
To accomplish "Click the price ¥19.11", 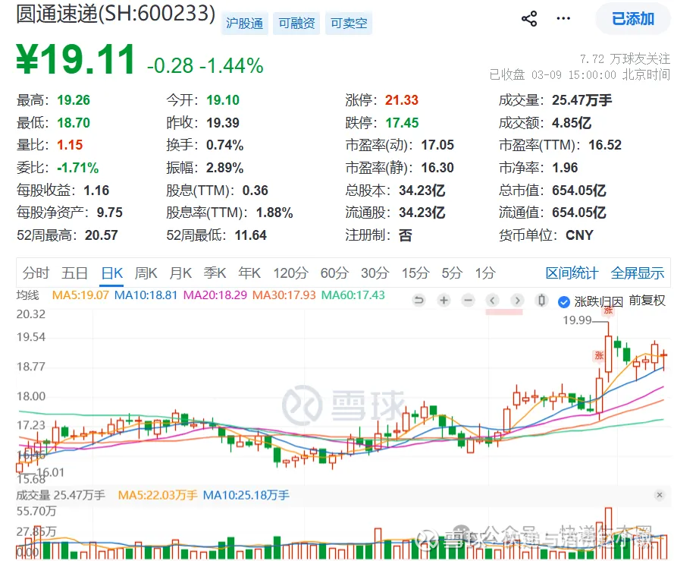I will point(76,60).
